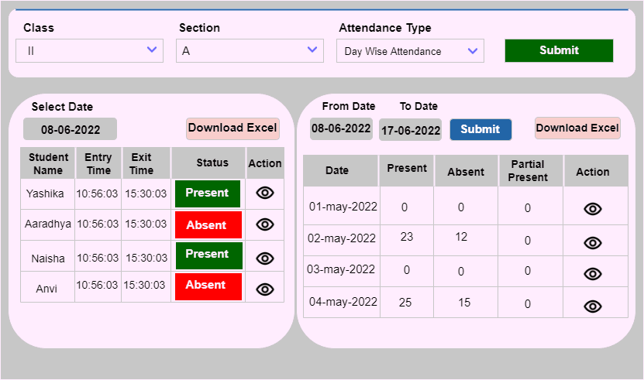
Task: Download Excel for selected date
Action: (232, 128)
